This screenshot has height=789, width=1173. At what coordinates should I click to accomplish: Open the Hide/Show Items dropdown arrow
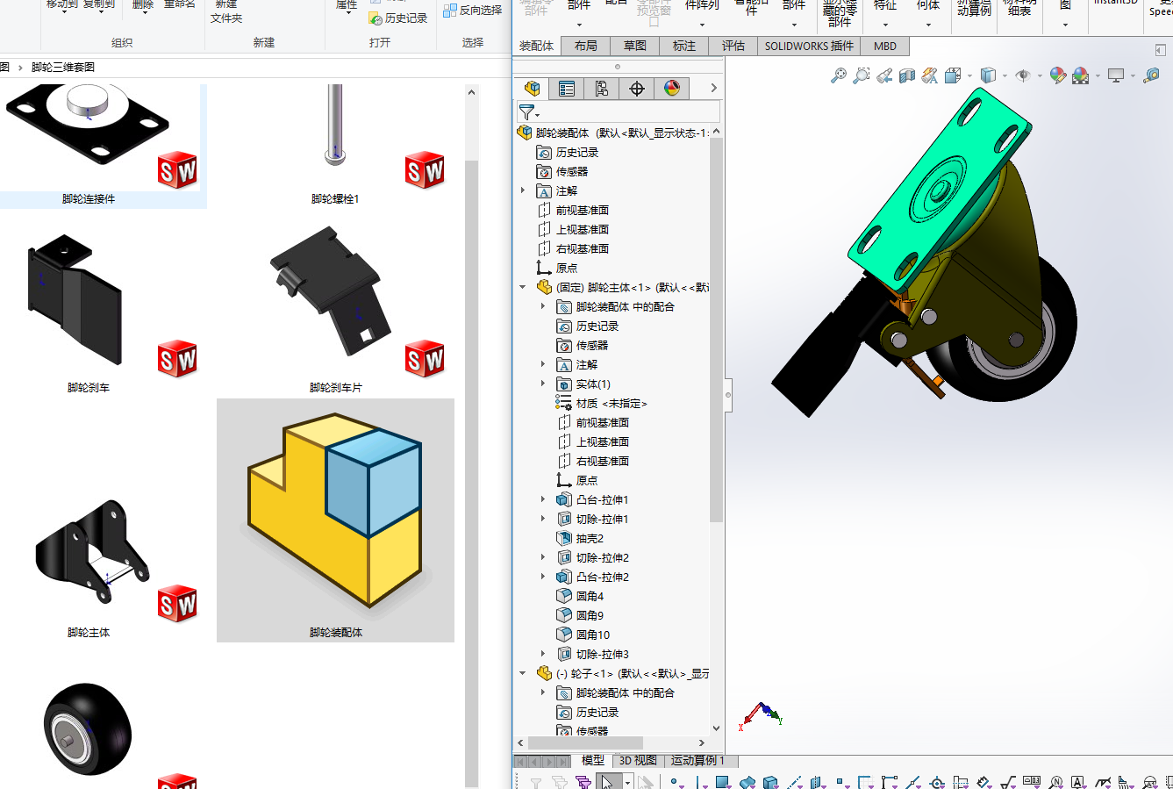[x=1039, y=76]
